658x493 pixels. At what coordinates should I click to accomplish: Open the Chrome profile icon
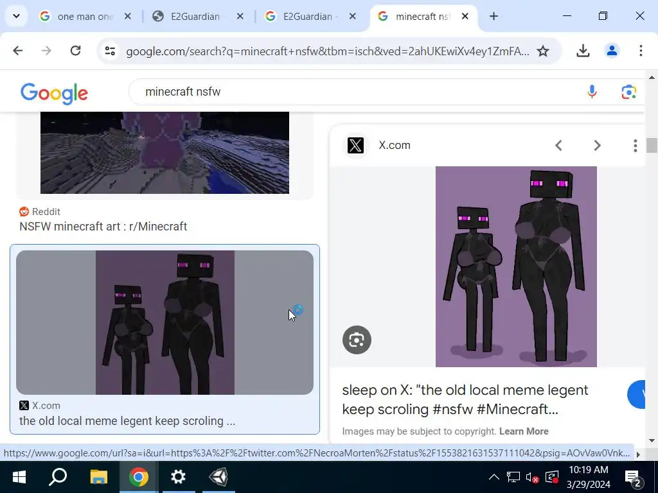tap(612, 51)
